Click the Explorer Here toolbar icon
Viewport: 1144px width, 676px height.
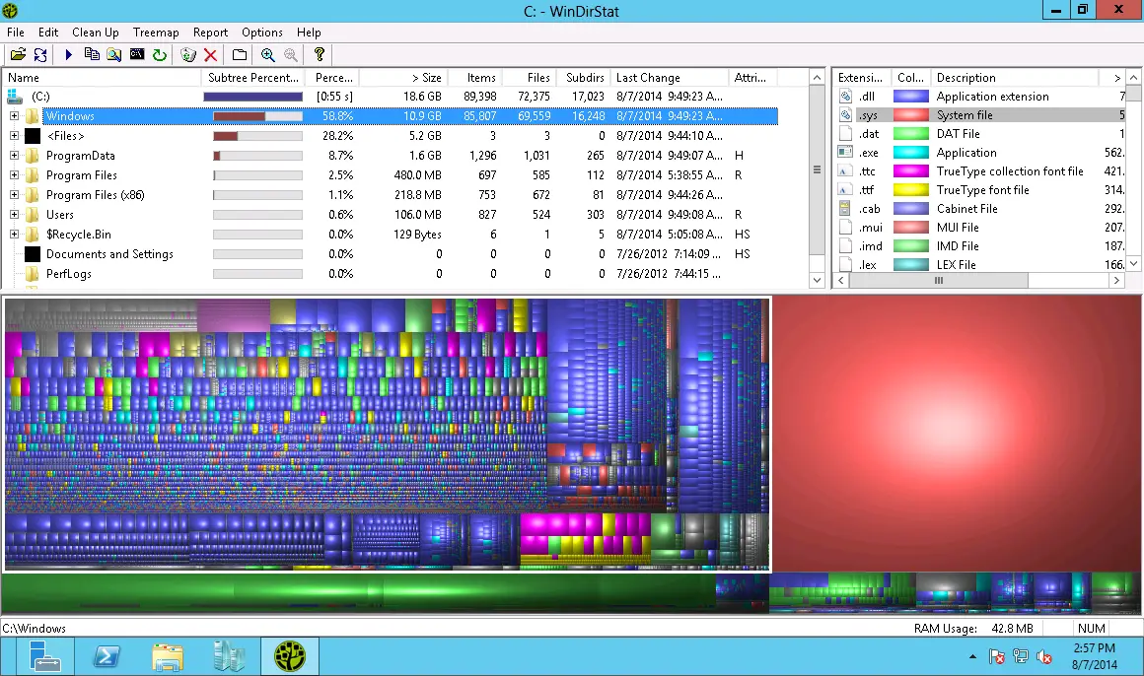pyautogui.click(x=114, y=55)
